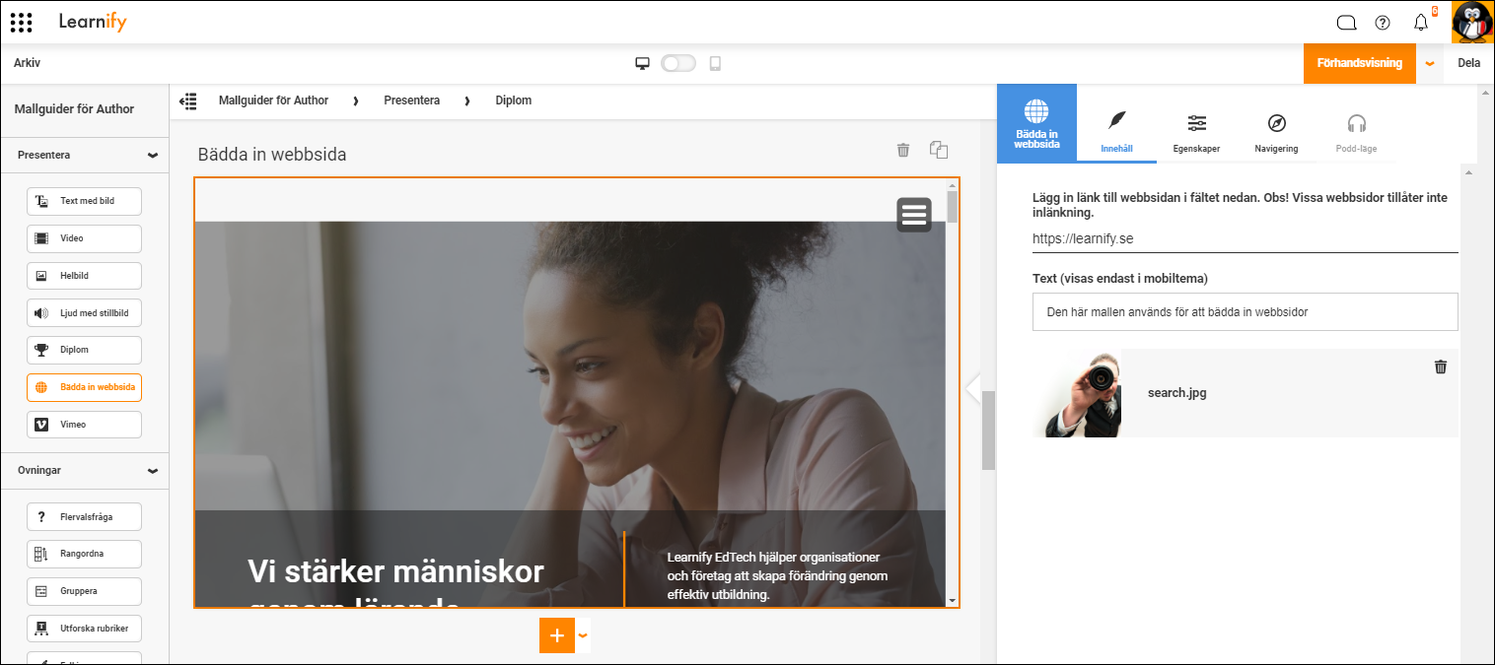This screenshot has height=665, width=1495.
Task: Click the Bädda in webbsida globe tile
Action: (1036, 123)
